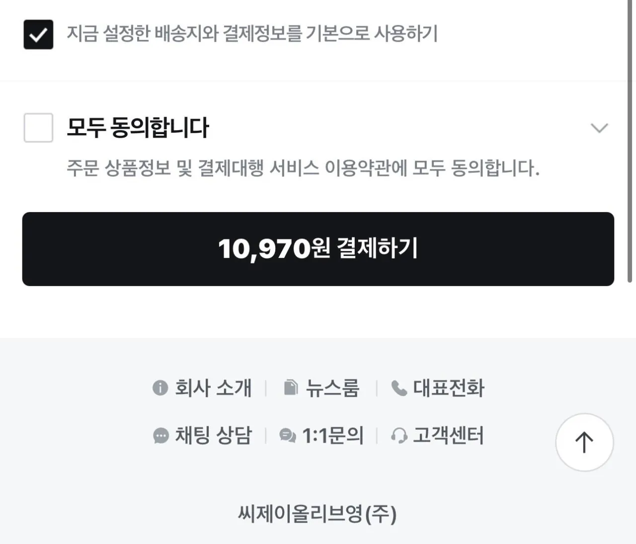The width and height of the screenshot is (636, 544).
Task: Open the 채팅 상담 link
Action: [x=214, y=436]
